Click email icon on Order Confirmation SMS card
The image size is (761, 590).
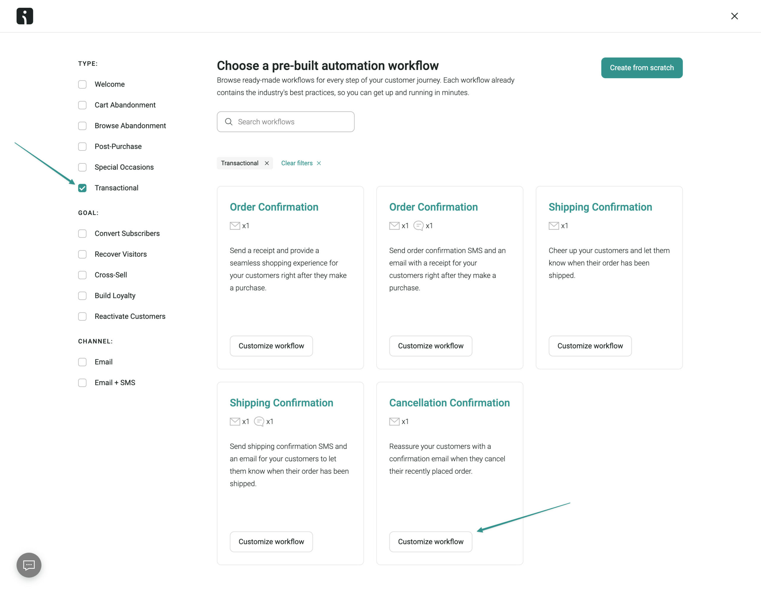[x=394, y=226]
